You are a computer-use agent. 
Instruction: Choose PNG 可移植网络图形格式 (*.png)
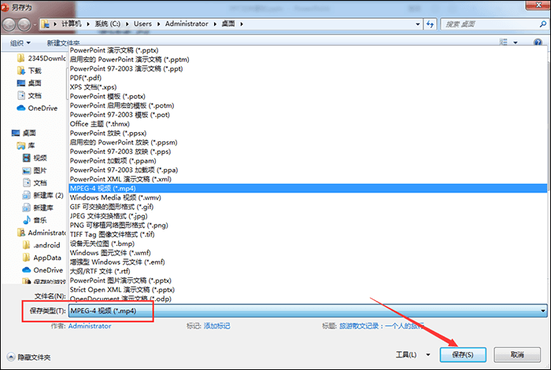(308, 225)
